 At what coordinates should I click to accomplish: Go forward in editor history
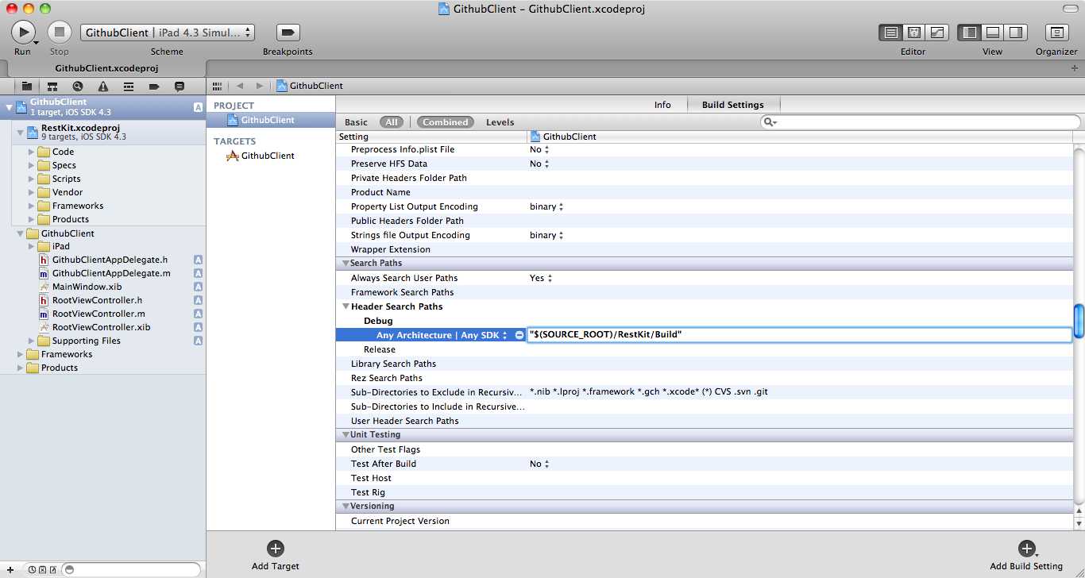coord(259,86)
